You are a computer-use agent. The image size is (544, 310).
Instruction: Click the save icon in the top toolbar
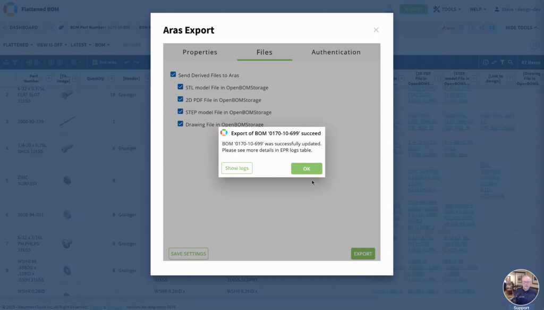pyautogui.click(x=491, y=27)
